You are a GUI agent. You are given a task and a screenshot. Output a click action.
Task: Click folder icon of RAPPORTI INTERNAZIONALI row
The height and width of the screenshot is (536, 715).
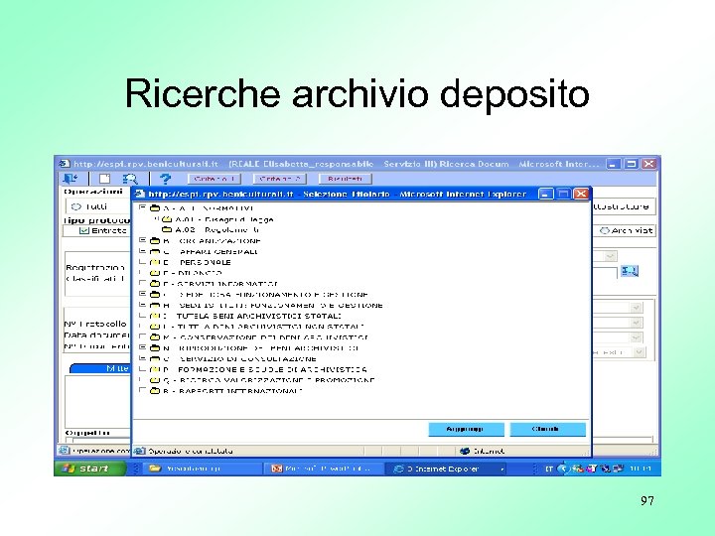coord(155,391)
